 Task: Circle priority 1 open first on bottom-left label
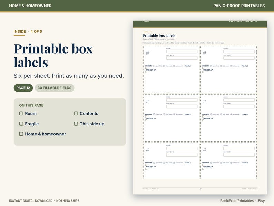click(154, 163)
